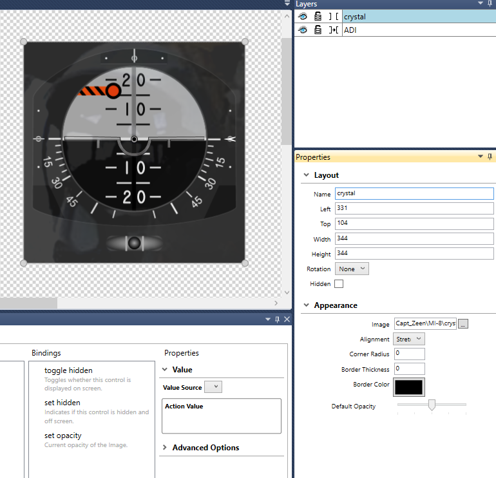
Task: Click the Height field with value 344
Action: pyautogui.click(x=414, y=253)
